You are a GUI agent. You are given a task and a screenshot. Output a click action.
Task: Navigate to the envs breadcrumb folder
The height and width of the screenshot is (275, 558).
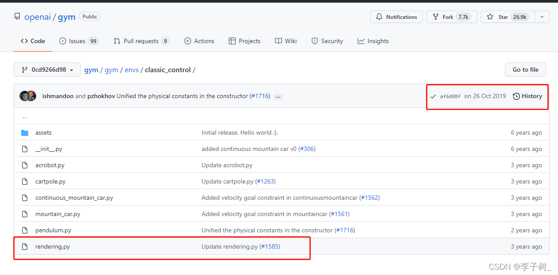(132, 70)
